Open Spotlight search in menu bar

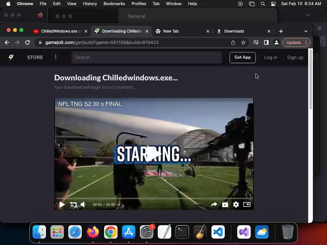click(263, 4)
